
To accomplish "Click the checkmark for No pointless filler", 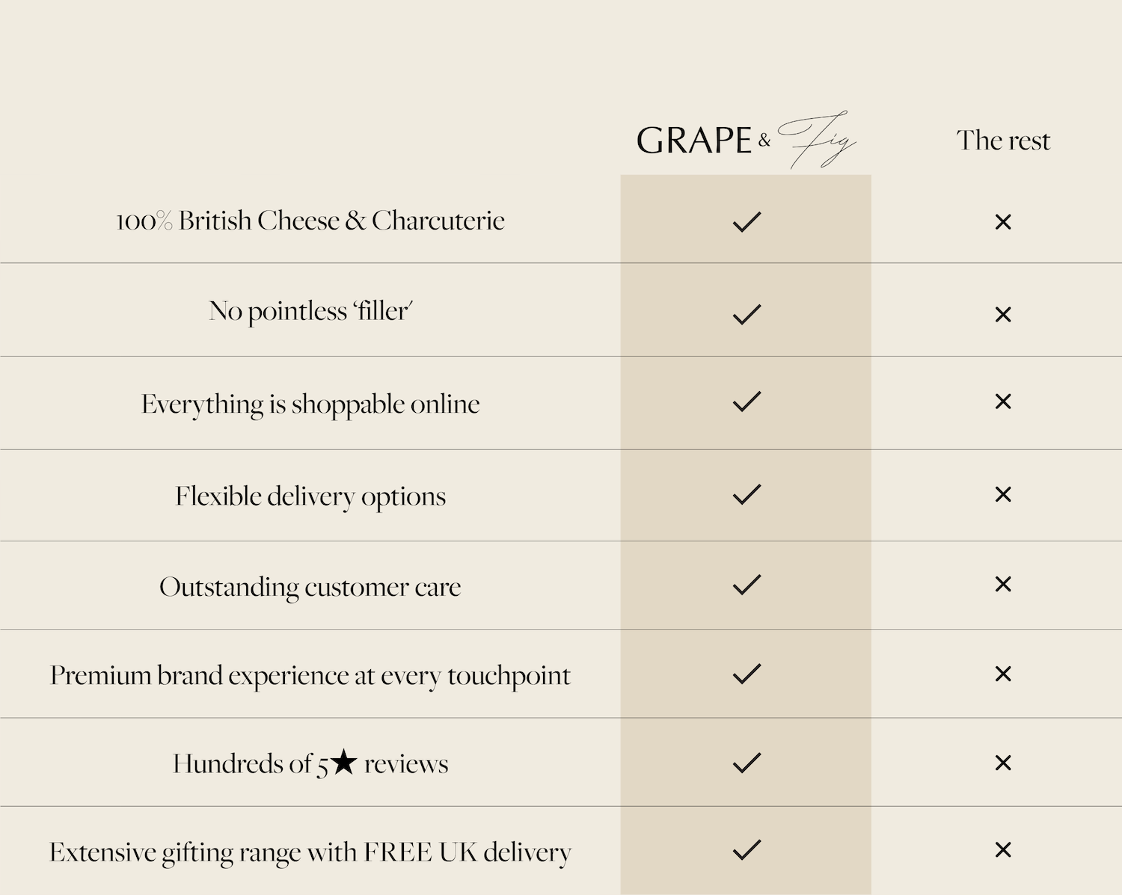I will [747, 314].
